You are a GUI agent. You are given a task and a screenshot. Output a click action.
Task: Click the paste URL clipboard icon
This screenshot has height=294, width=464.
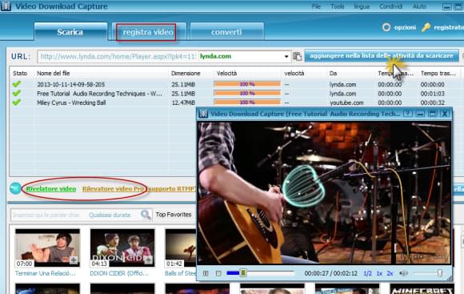(x=297, y=56)
